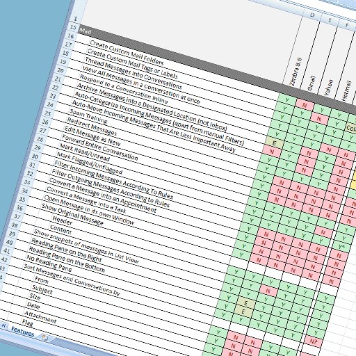Select 'Filter Outgoing Messages According to Rules'
The image size is (356, 356).
pyautogui.click(x=111, y=188)
